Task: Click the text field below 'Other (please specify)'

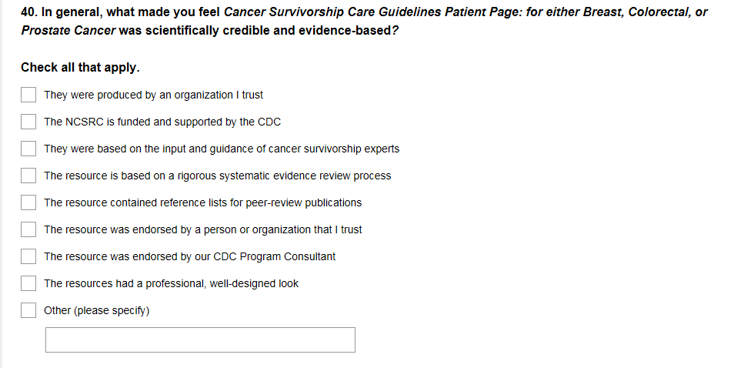Action: point(200,340)
